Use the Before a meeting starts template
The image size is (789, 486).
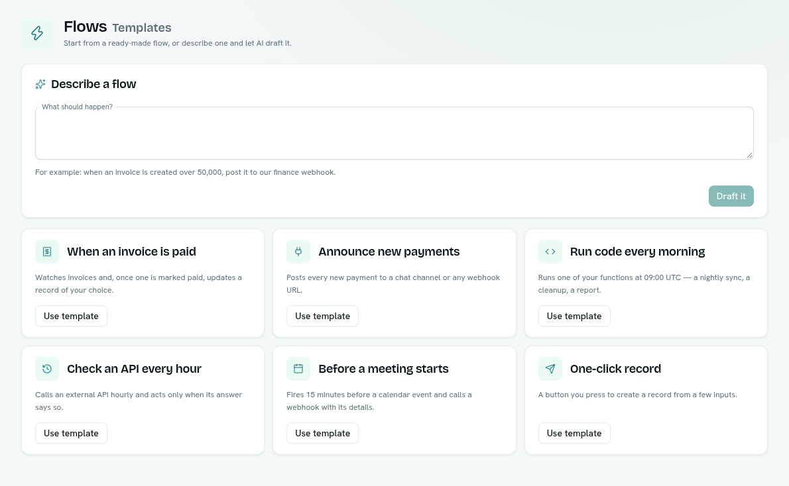point(322,433)
